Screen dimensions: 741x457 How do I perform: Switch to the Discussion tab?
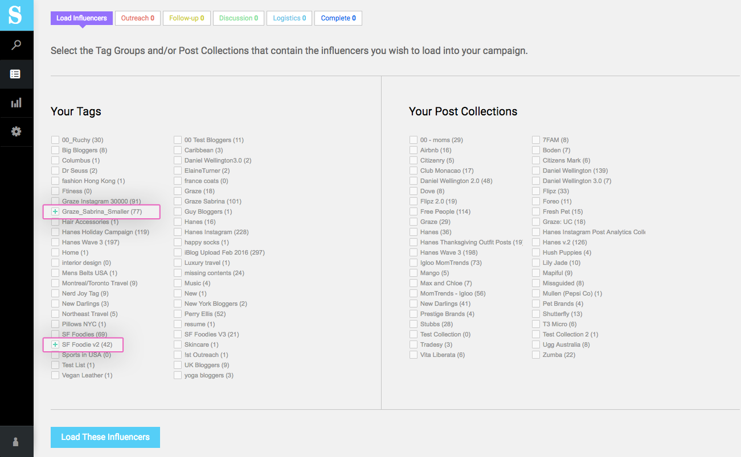pyautogui.click(x=239, y=18)
